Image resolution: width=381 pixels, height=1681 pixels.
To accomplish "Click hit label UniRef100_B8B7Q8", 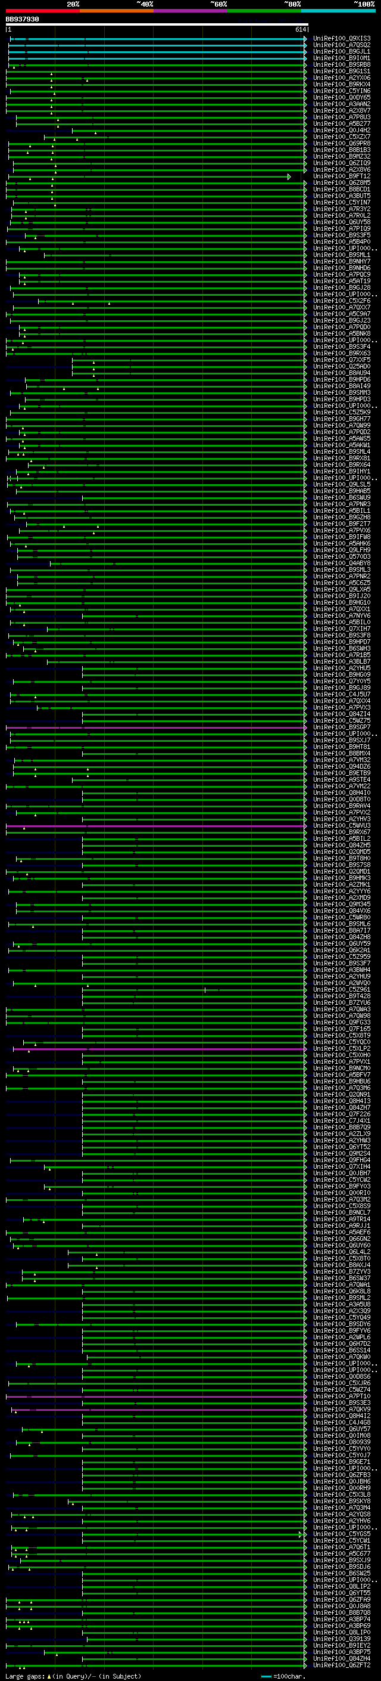I will point(341,1612).
